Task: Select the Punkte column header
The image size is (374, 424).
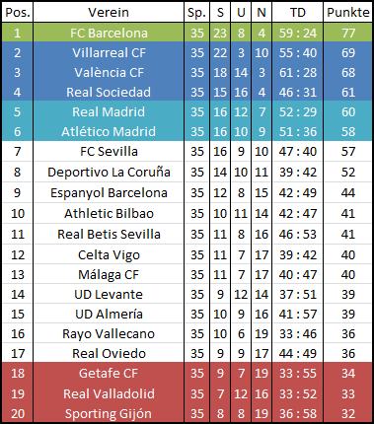Action: tap(348, 12)
